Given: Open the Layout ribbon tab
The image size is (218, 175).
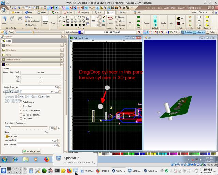Looking at the screenshot, I should point(124,12).
